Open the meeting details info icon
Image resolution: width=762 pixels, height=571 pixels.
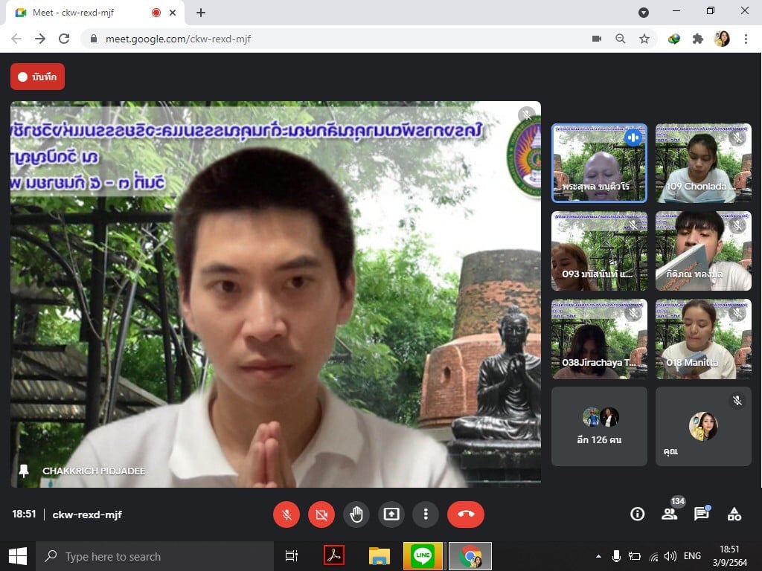[x=637, y=514]
